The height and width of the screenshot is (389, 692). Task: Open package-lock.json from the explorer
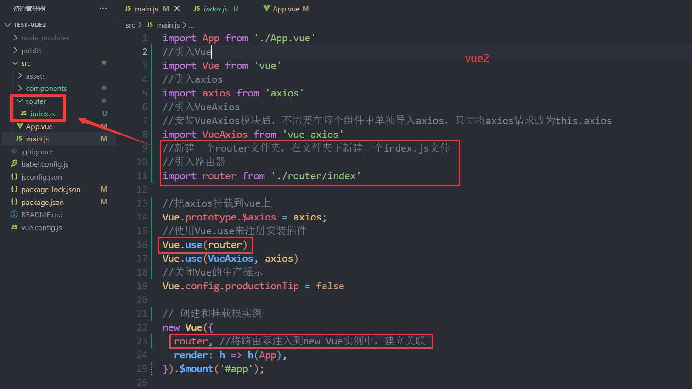point(51,189)
